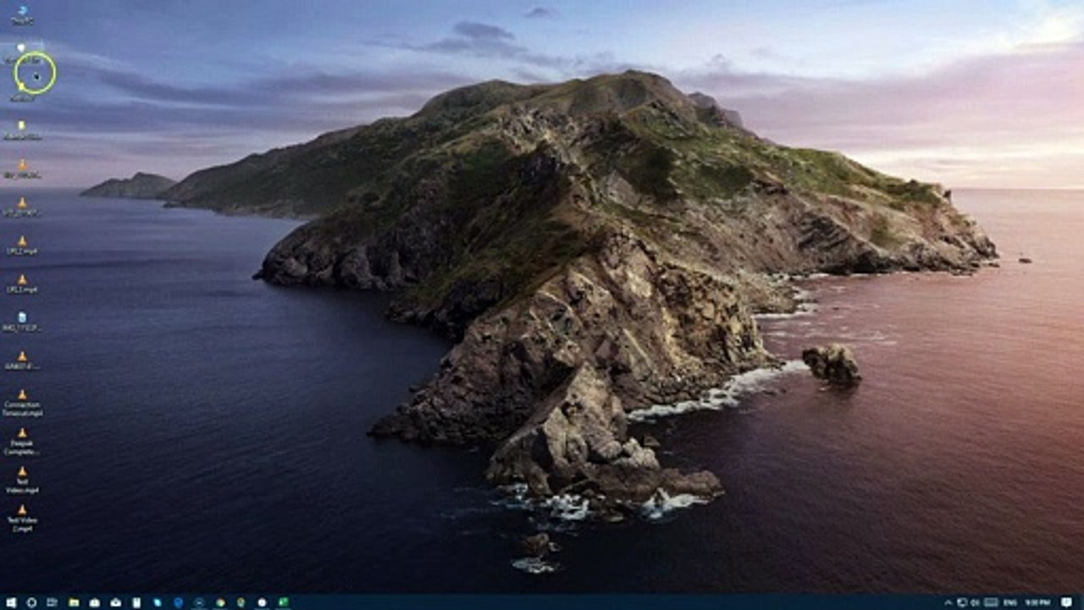Launch File Explorer from the taskbar
The height and width of the screenshot is (610, 1084).
click(74, 602)
